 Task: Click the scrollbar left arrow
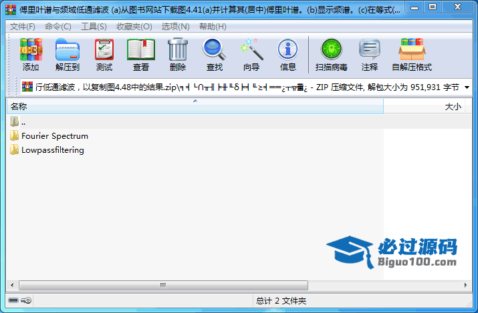coord(12,286)
